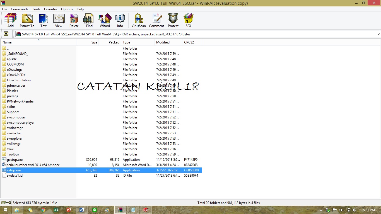Click the Add toolbar icon
Viewport: 381px width, 214px height.
coord(10,21)
